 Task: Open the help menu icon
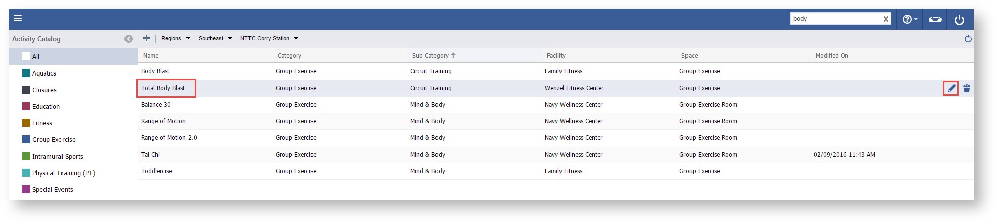pos(909,19)
